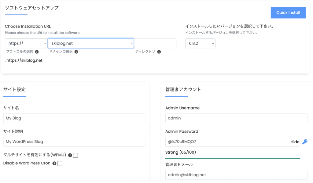
Task: Click the green password strength bar
Action: pos(233,159)
